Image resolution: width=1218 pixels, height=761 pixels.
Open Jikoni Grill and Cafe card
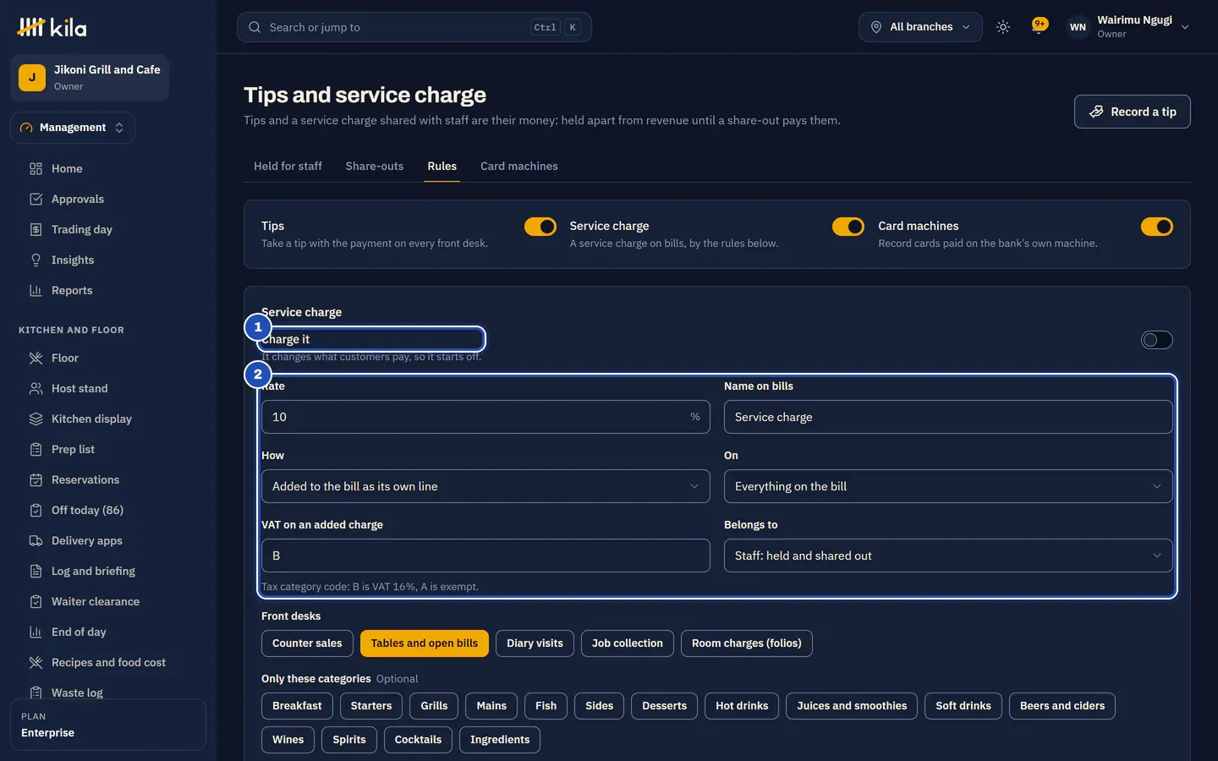point(90,78)
